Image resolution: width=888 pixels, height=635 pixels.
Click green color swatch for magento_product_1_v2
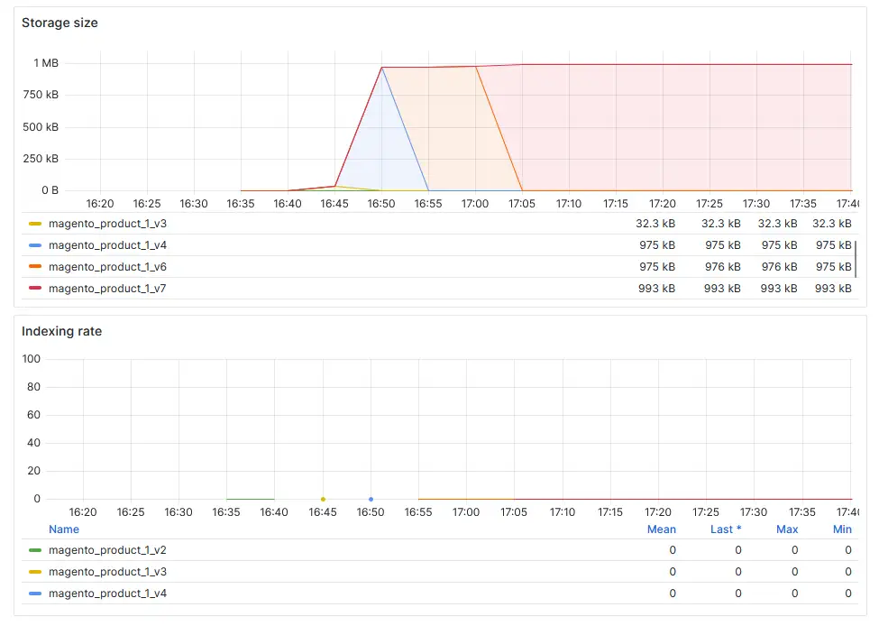pyautogui.click(x=35, y=550)
